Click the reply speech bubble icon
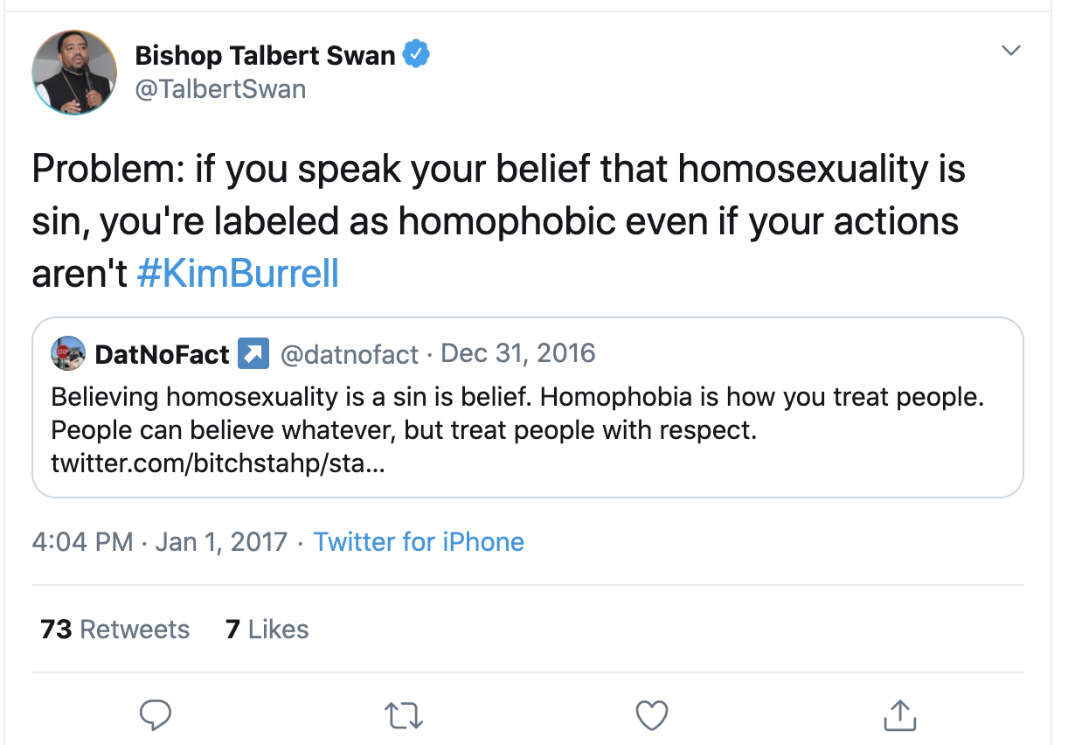Image resolution: width=1068 pixels, height=745 pixels. (x=156, y=714)
